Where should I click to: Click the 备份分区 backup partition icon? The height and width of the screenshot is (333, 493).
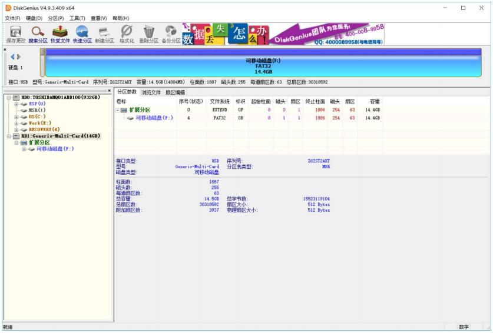point(171,34)
